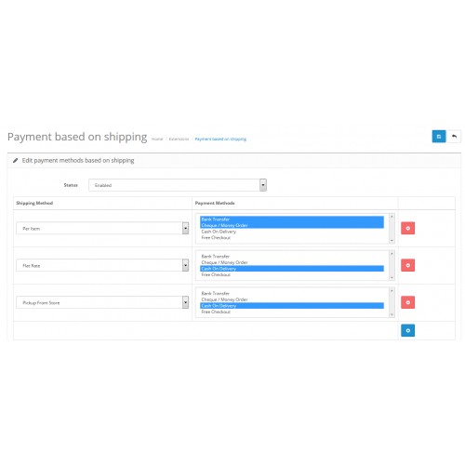Viewport: 465px width, 465px height.
Task: Click the blue save icon button
Action: 439,137
